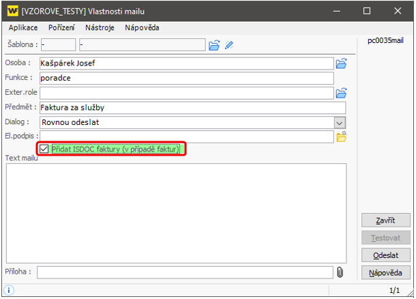Click the WF application icon in title bar
Viewport: 416px width, 299px height.
click(x=12, y=11)
